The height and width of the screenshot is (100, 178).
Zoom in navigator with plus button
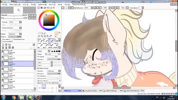click(x=32, y=15)
